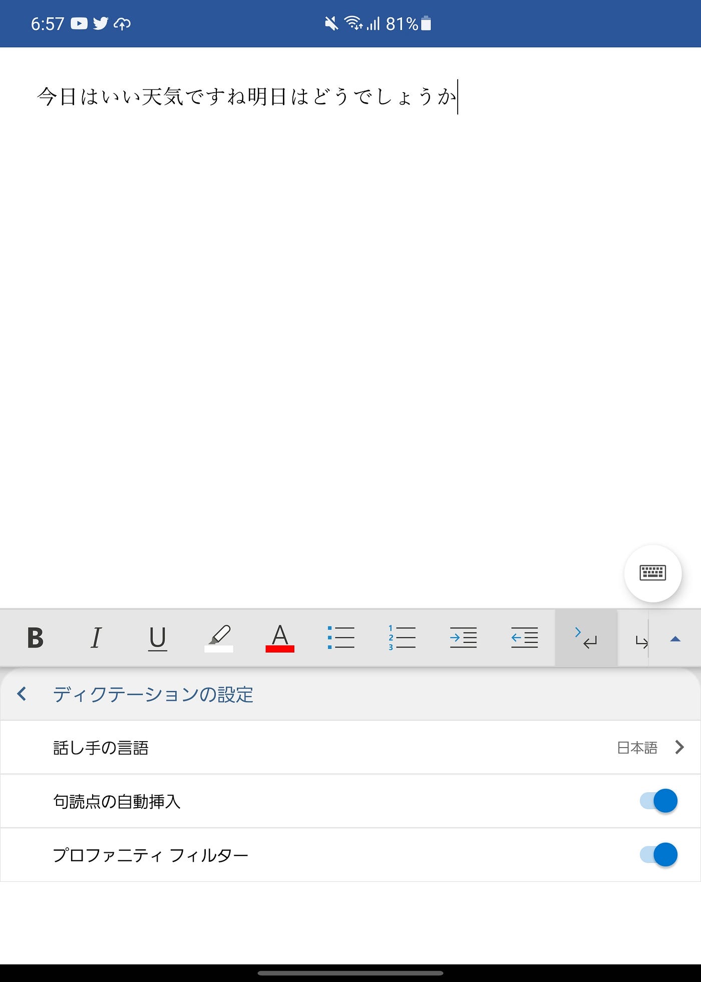
Task: Tap the muted sound status icon
Action: coord(331,24)
